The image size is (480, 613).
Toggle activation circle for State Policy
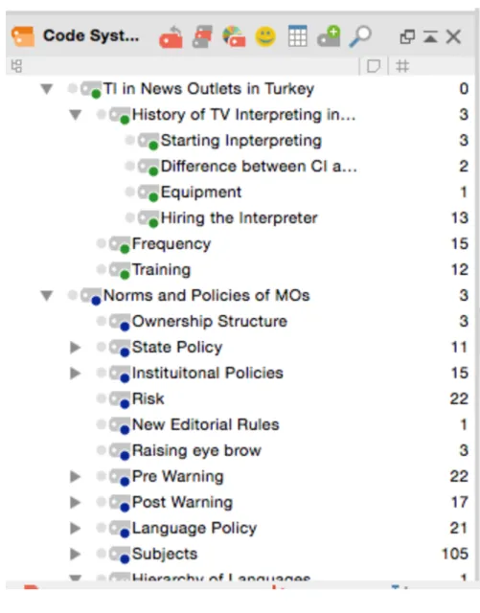[102, 346]
